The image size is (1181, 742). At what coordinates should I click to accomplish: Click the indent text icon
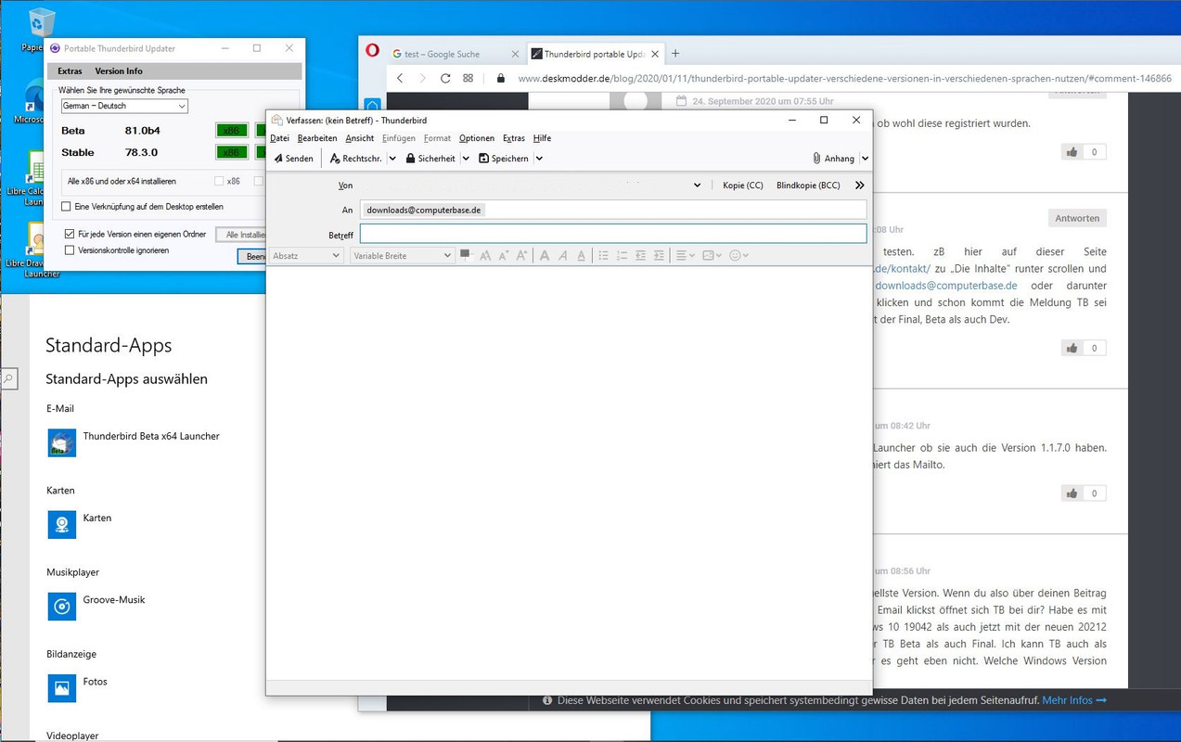tap(659, 256)
